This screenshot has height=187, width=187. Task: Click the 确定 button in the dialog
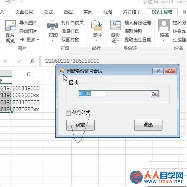coord(80,125)
